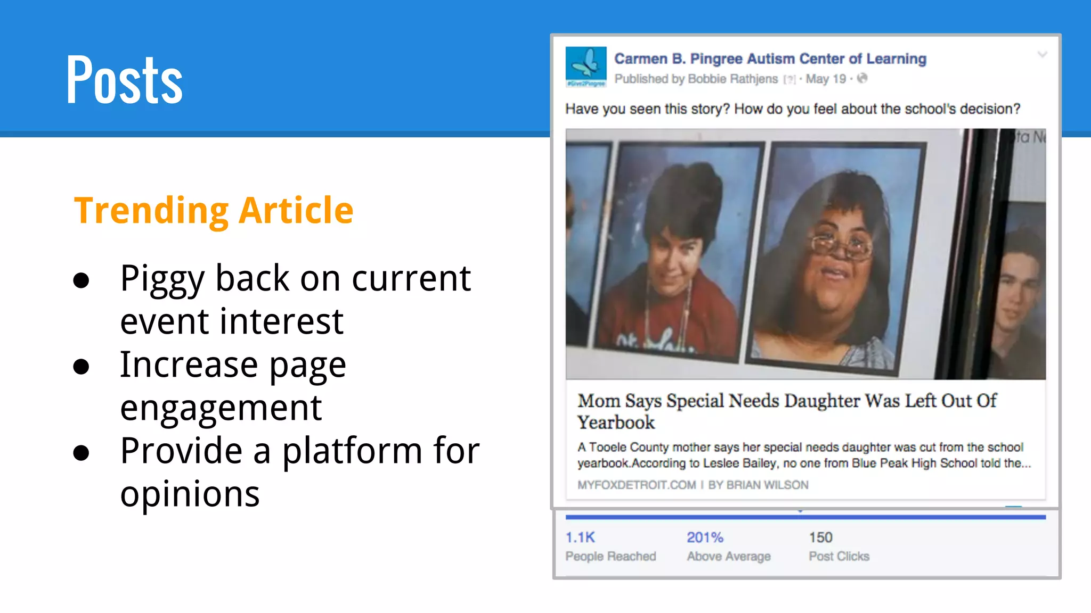
Task: Click publisher name Bobbie Rathjens
Action: (733, 79)
